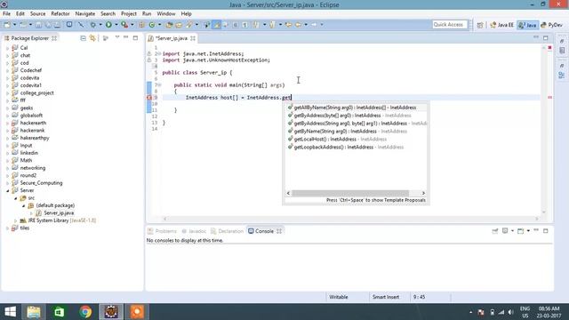Viewport: 569px width, 320px height.
Task: Click the Collapse All icon in Package Explorer
Action: tap(83, 38)
